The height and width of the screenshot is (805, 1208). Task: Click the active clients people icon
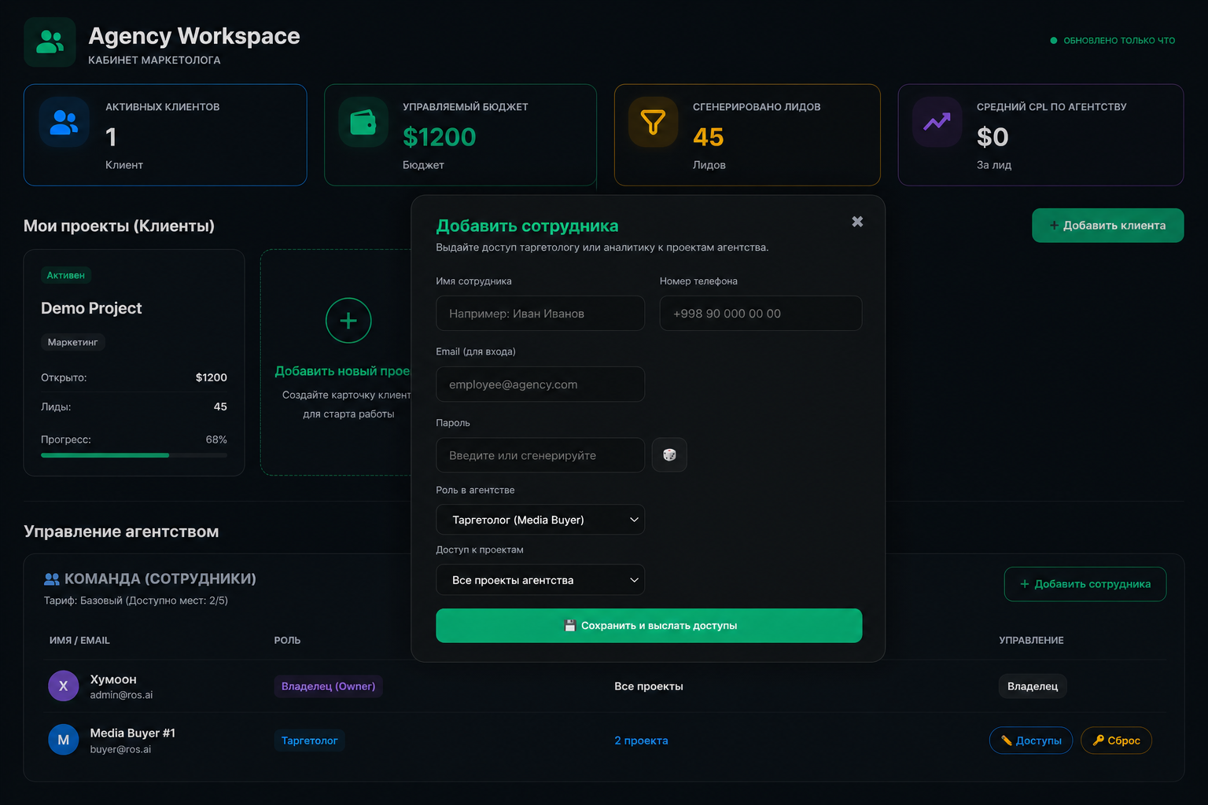[x=64, y=122]
